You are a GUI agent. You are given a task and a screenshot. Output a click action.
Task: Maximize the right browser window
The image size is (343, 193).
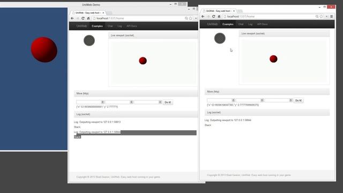(x=325, y=7)
